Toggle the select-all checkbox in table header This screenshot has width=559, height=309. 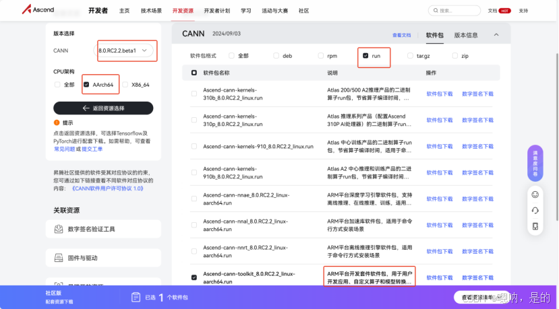[x=194, y=73]
